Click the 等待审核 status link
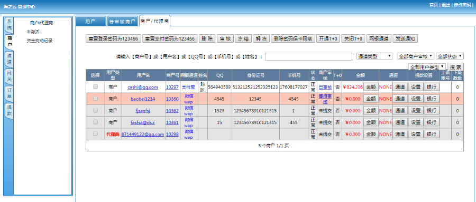This screenshot has height=202, width=476. 325,99
